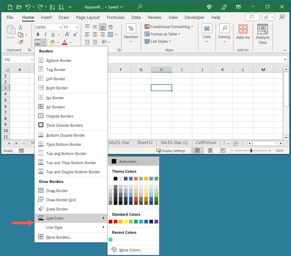Choose Automatic line color
Viewport: 291px width, 256px height.
[133, 162]
